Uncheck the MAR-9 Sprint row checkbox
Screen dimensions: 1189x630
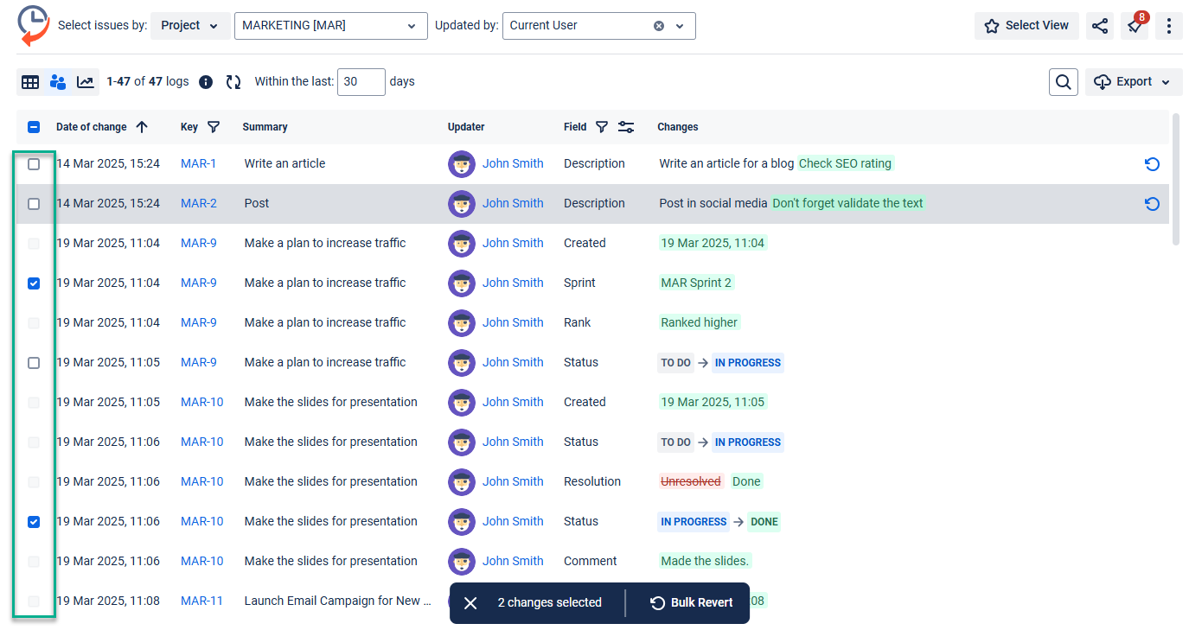[34, 283]
